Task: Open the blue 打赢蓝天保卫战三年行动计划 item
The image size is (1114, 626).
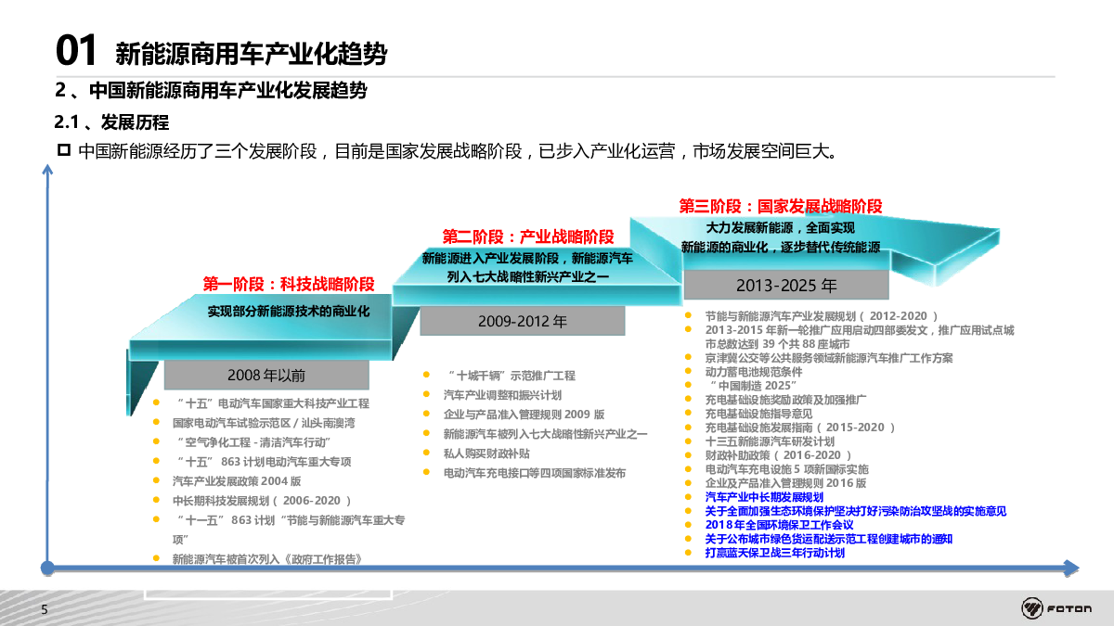Action: tap(774, 553)
